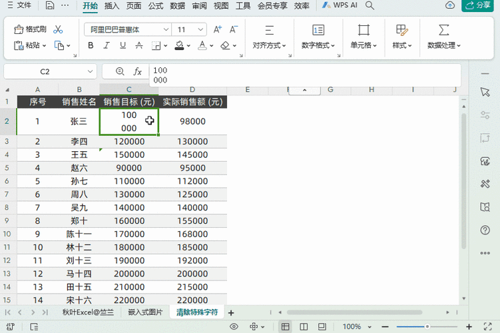Open the font size dropdown
Screen dimensions: 500x333
coord(200,29)
